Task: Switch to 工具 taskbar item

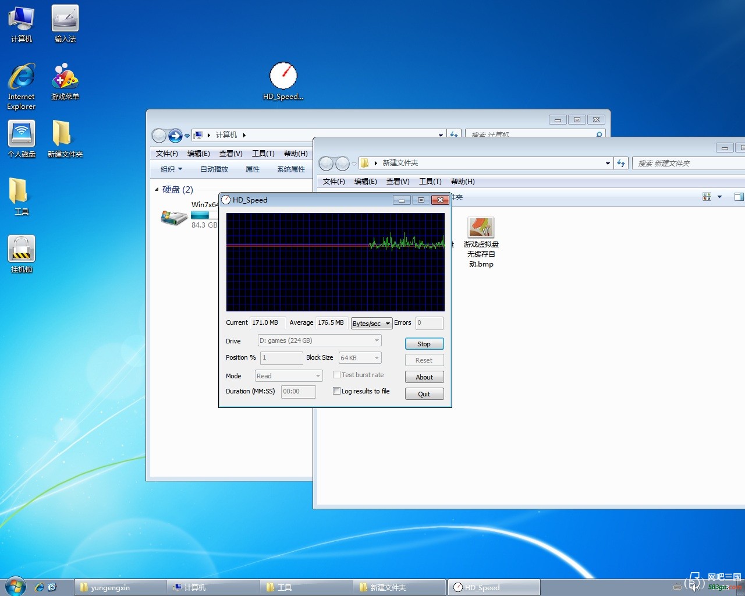Action: click(x=307, y=587)
